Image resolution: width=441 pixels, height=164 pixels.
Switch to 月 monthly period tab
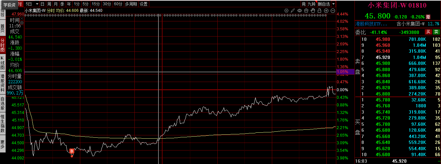tap(55, 4)
